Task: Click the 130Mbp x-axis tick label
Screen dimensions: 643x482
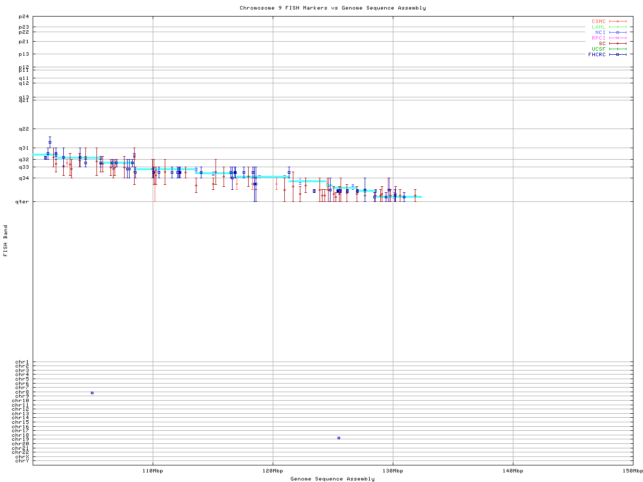Action: coord(393,471)
